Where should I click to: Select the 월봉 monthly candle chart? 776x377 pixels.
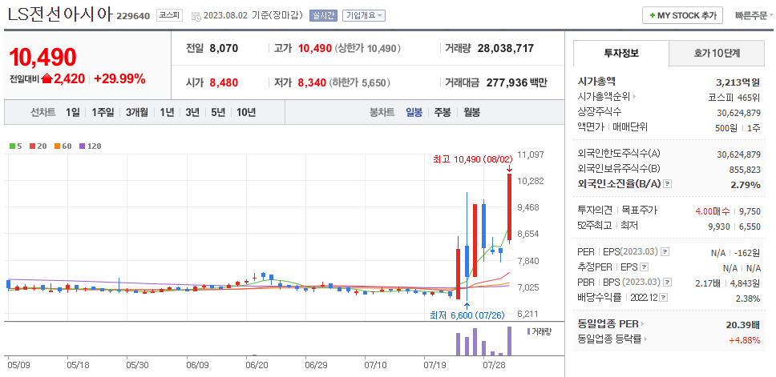coord(471,112)
